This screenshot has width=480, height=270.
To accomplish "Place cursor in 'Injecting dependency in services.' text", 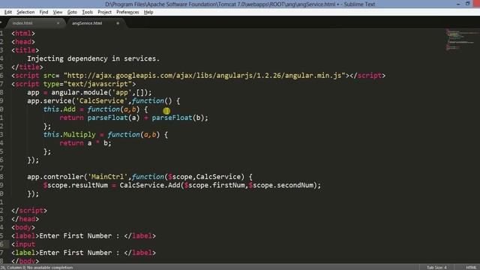I will 93,58.
